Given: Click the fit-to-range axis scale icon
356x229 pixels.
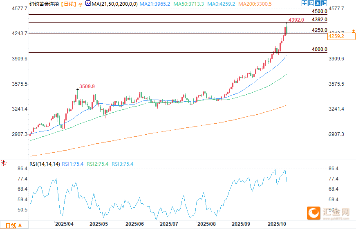Looking at the screenshot, I should point(311,3).
